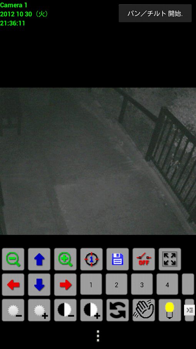Tap the timestamp 21:36:11
This screenshot has width=196, height=349.
tap(12, 23)
